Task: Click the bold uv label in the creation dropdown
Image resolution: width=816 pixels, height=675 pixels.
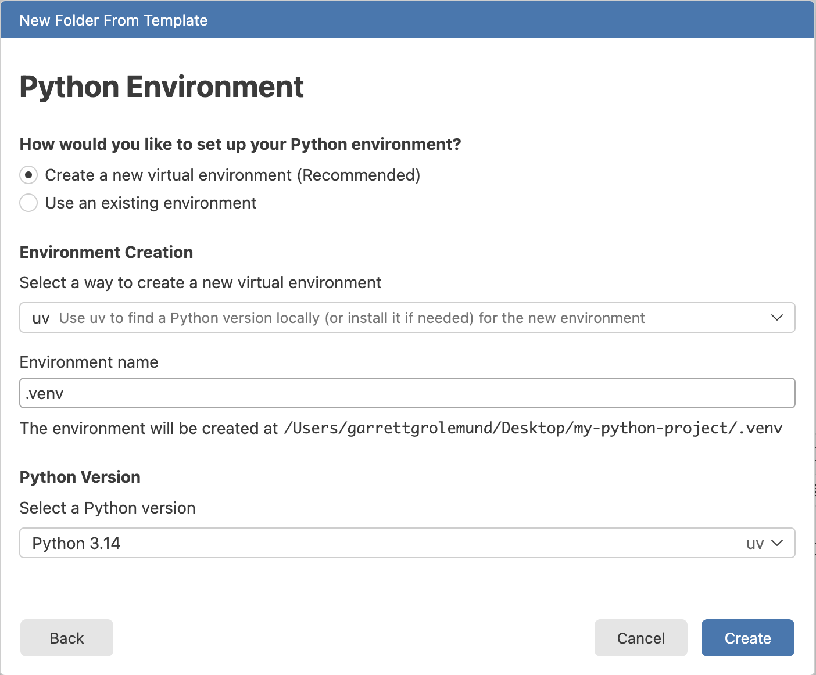Action: (x=41, y=318)
